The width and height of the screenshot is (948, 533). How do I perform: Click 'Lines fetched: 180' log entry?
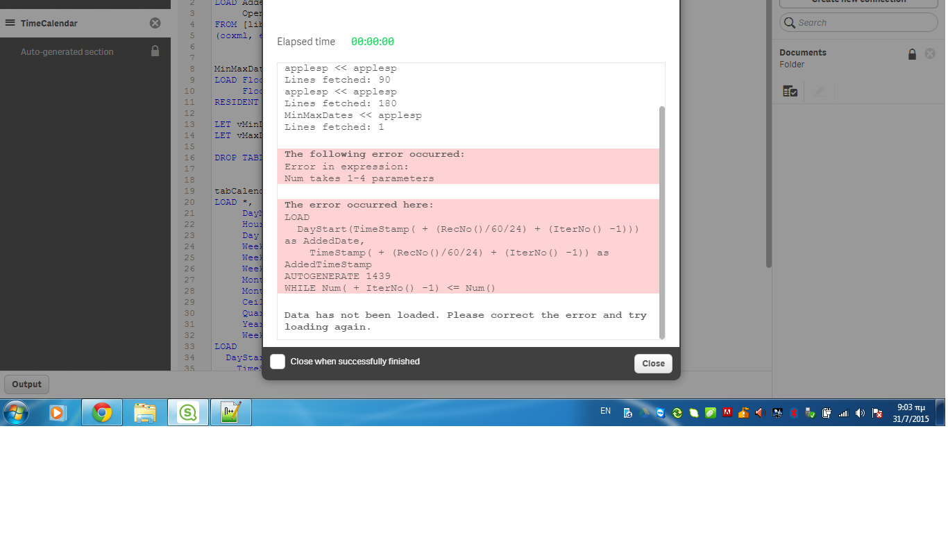pyautogui.click(x=341, y=103)
